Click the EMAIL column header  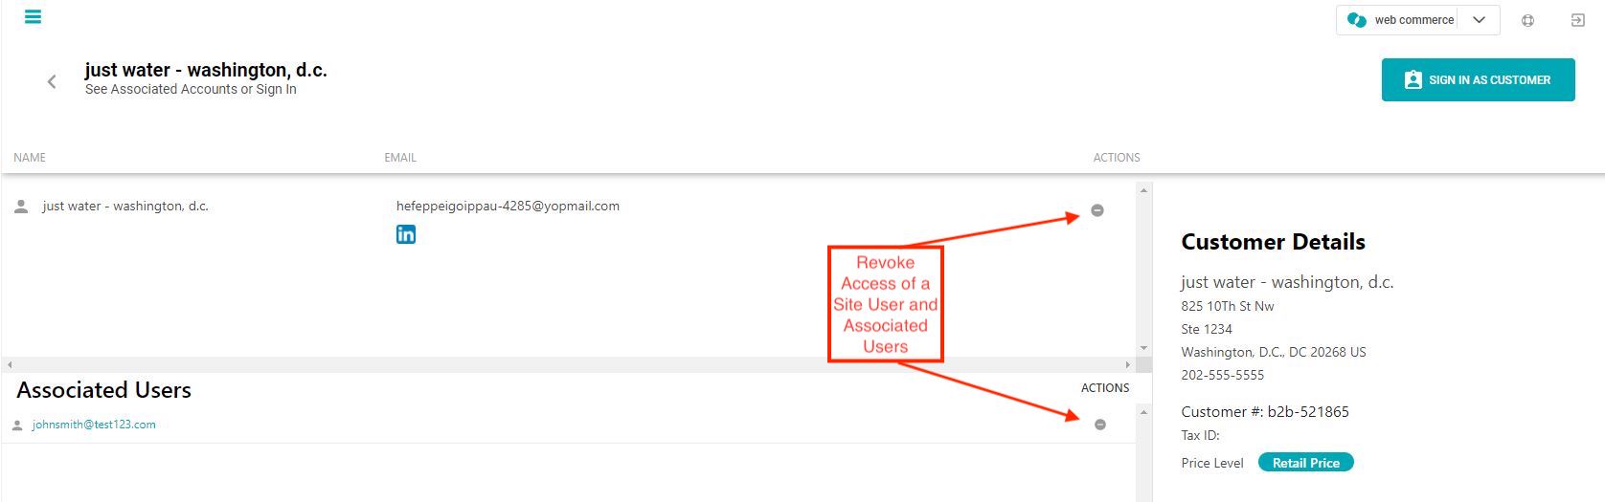[400, 158]
